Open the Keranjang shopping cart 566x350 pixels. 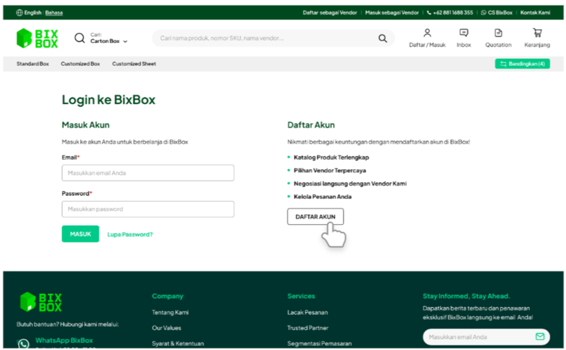[x=537, y=33]
